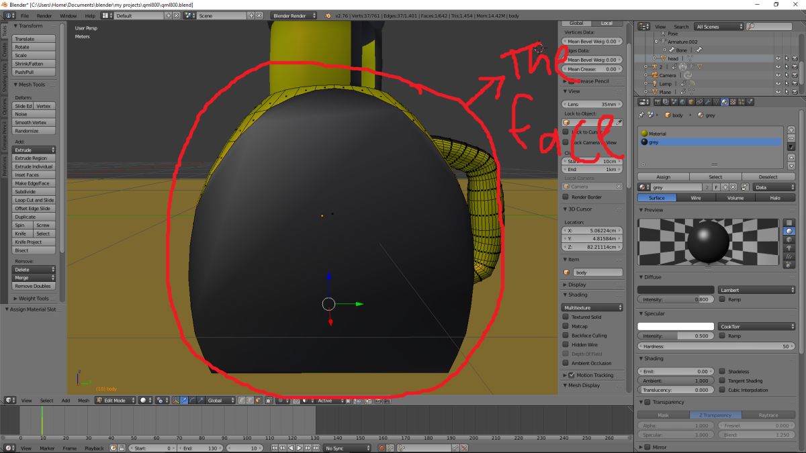
Task: Switch to the Wire material tab
Action: 696,198
